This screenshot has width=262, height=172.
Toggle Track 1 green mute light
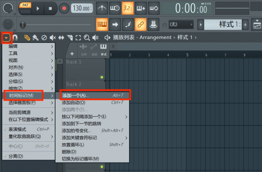click(102, 77)
